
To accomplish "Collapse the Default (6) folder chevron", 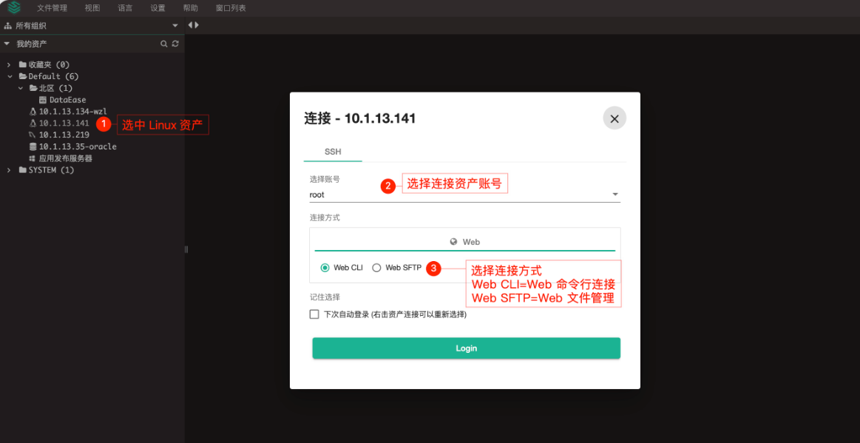I will pos(10,76).
